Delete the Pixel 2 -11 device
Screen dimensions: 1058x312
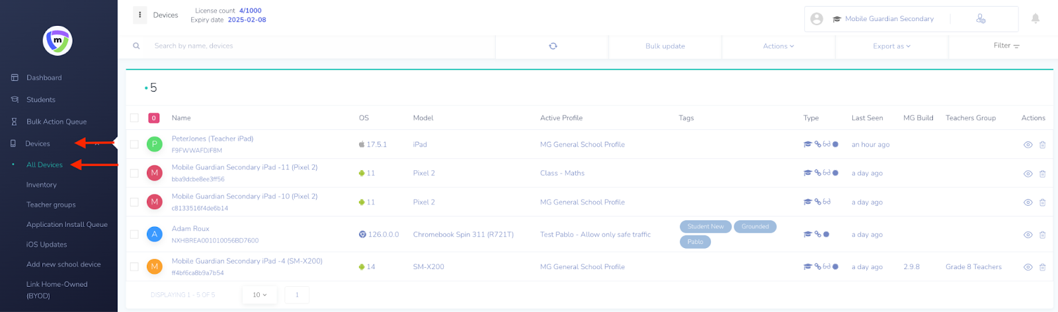pyautogui.click(x=1042, y=174)
